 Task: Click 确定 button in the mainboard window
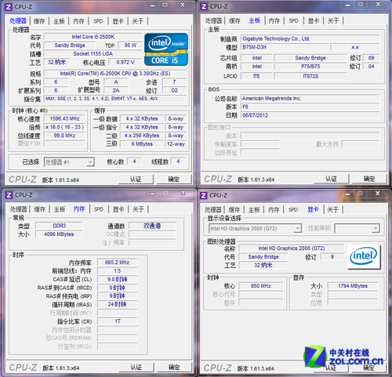click(369, 179)
